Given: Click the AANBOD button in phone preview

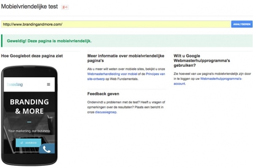Looking at the screenshot, I should 29,143.
